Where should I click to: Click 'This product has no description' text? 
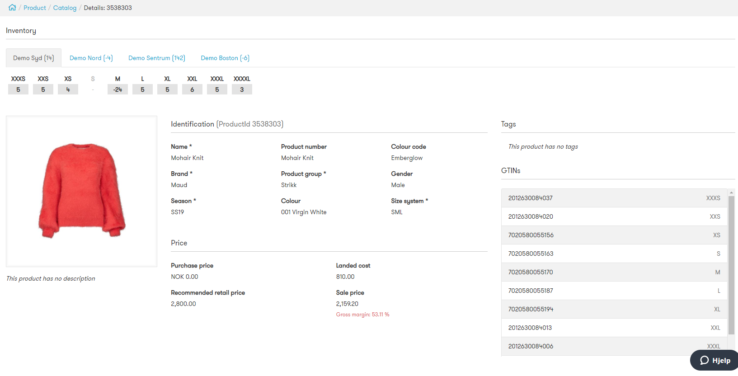51,278
